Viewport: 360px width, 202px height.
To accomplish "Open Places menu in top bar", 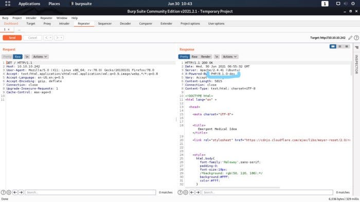I will point(54,4).
